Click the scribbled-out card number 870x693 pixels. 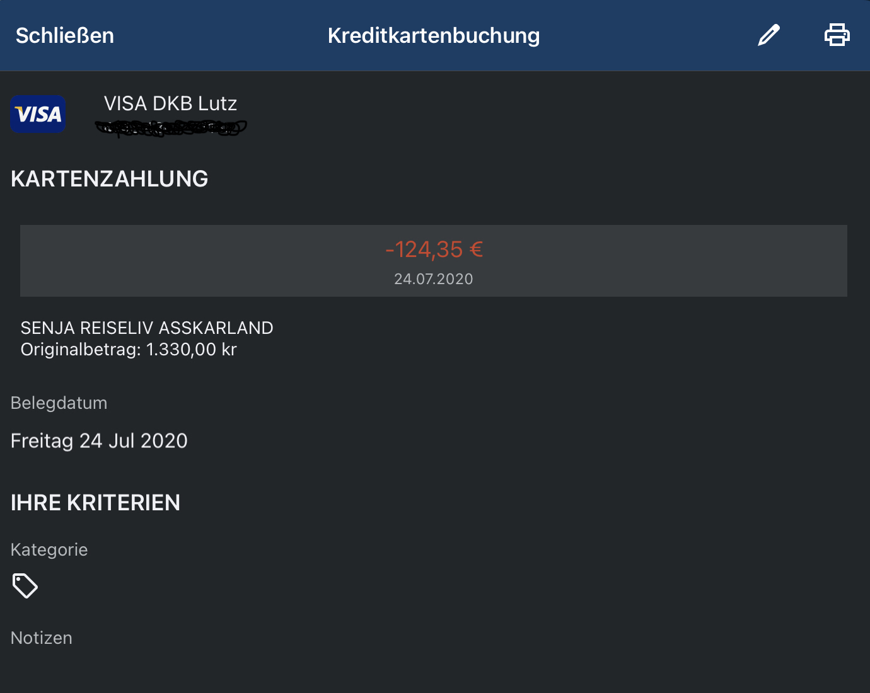(x=171, y=128)
